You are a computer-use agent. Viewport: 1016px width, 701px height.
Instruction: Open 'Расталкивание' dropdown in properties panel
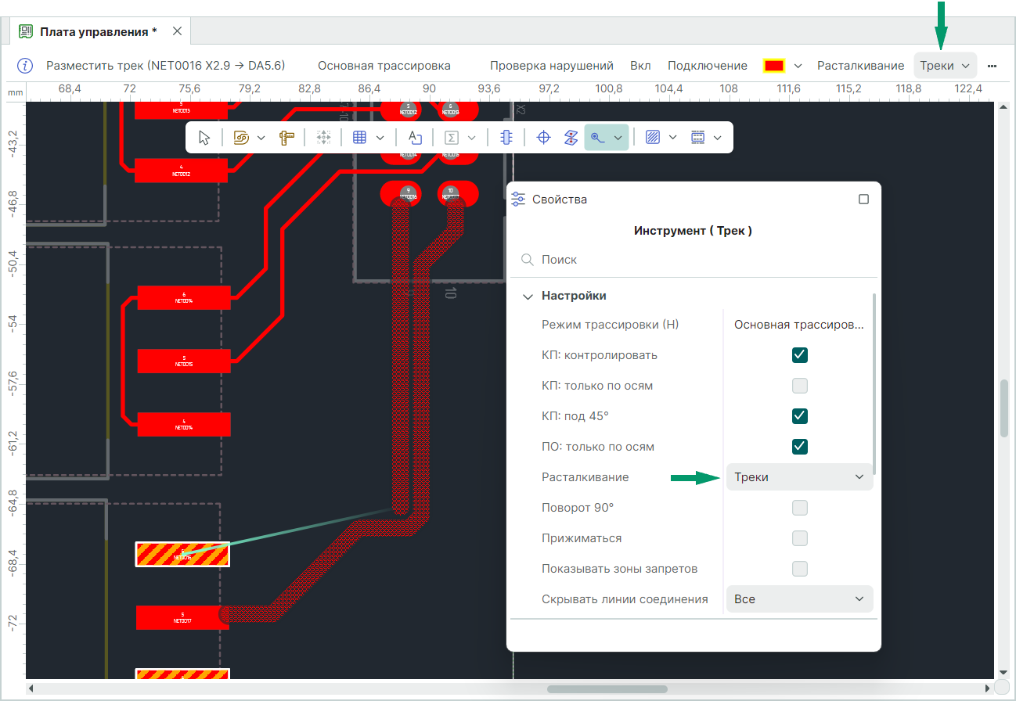(799, 477)
